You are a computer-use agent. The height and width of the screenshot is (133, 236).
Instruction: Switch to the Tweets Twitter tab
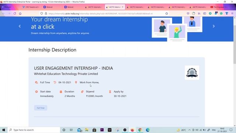pos(31,7)
